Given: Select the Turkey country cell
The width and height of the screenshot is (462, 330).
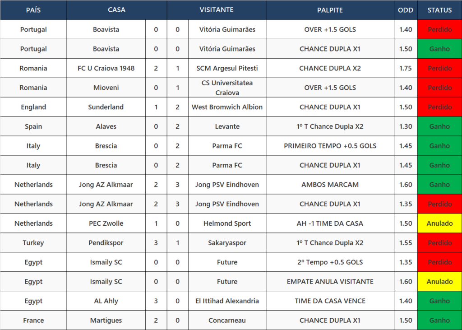Looking at the screenshot, I should [33, 243].
